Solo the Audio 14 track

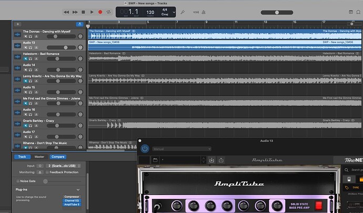31,70
